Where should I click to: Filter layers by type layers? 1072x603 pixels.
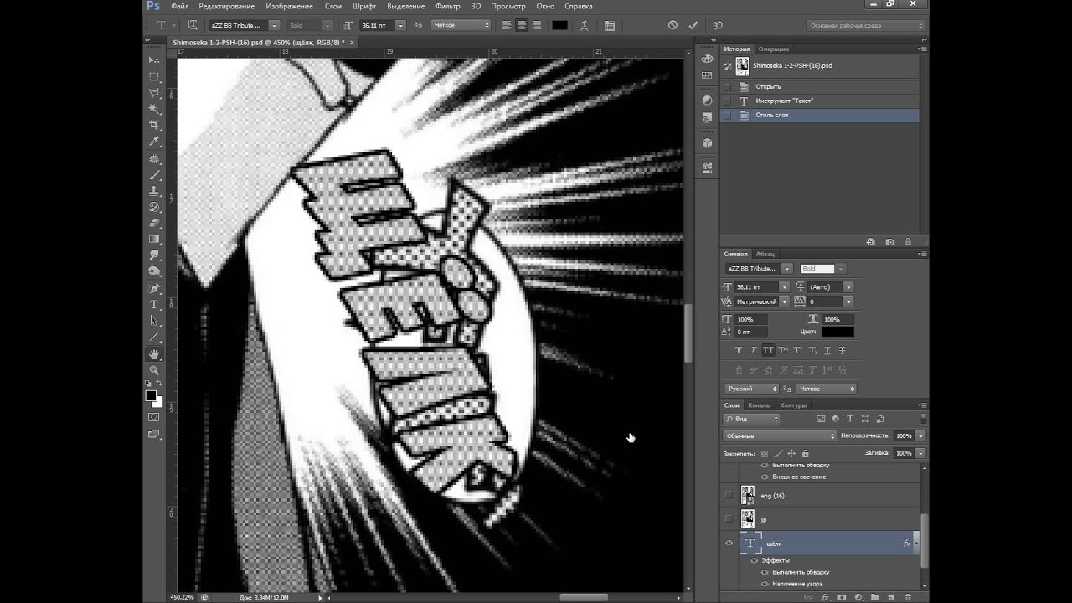pos(850,419)
